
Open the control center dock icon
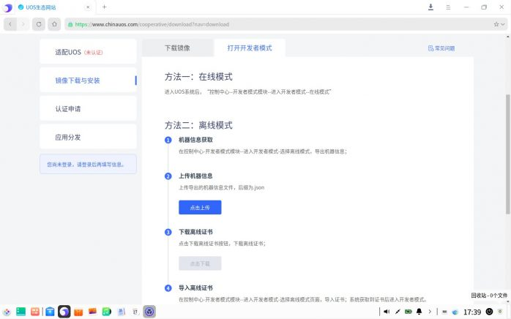pyautogui.click(x=149, y=312)
